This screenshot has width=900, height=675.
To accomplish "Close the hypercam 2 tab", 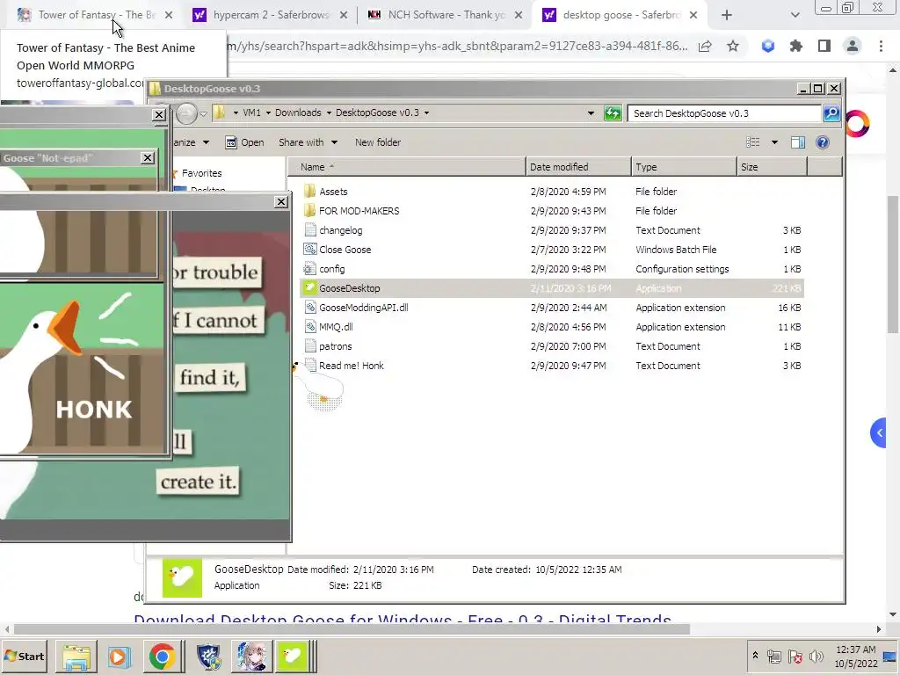I will coord(344,16).
